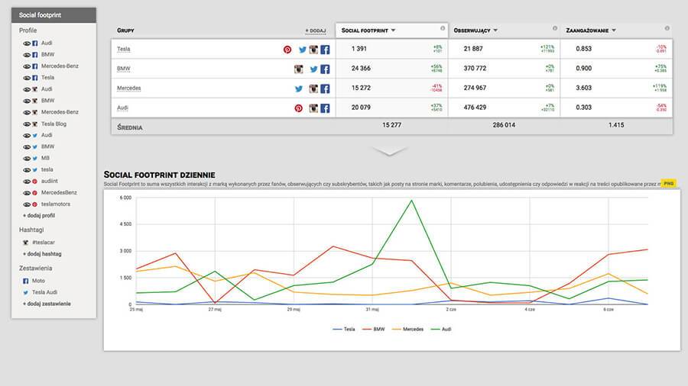688x386 pixels.
Task: Click the Social footprint dziennie heading
Action: [159, 175]
